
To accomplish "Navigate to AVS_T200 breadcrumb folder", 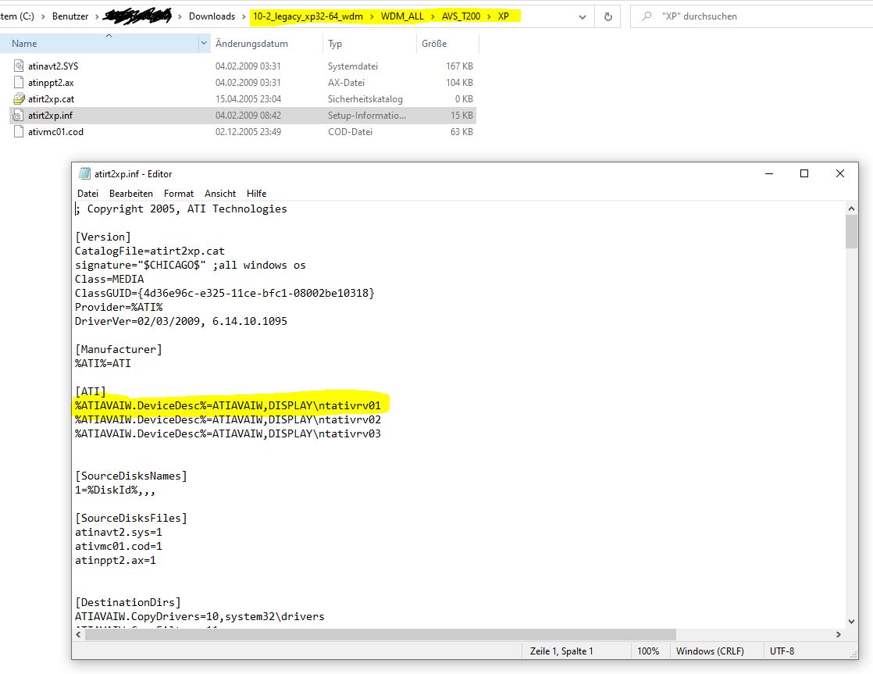I will click(461, 16).
